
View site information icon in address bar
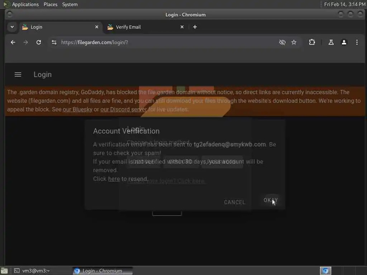click(54, 42)
